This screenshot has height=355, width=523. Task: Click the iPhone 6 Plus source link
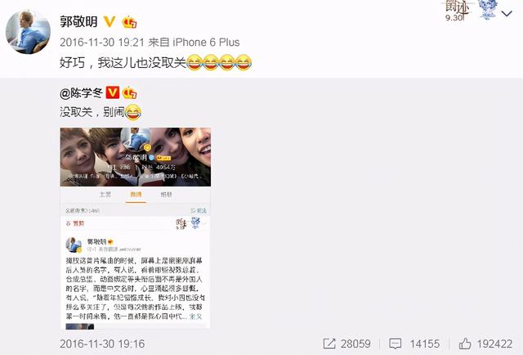(x=206, y=43)
